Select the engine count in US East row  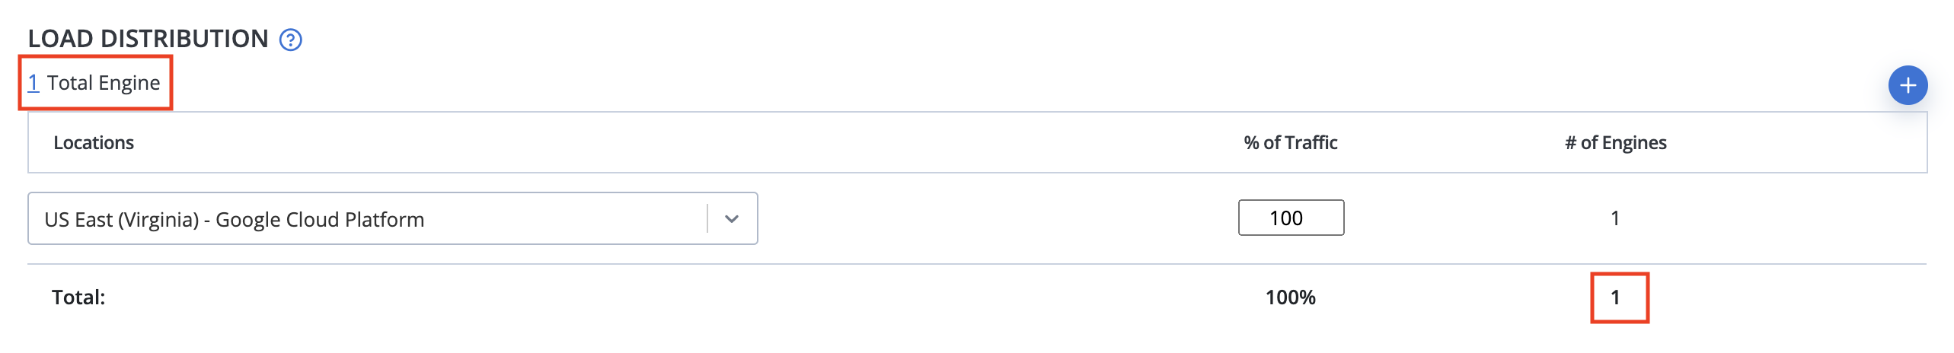click(x=1614, y=218)
